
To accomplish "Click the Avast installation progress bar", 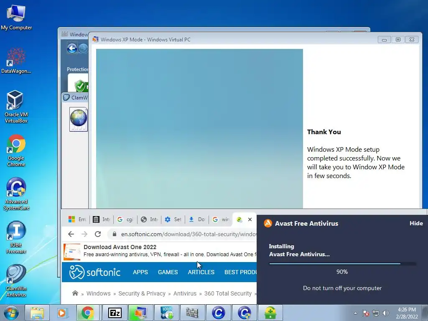I will pyautogui.click(x=342, y=264).
